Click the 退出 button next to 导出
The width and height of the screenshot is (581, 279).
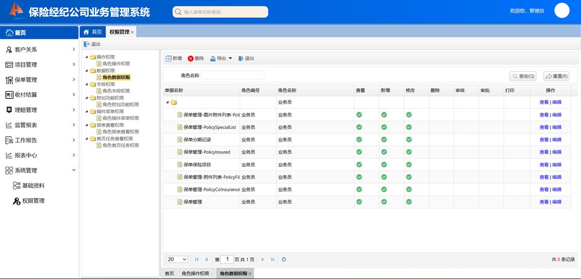click(x=246, y=59)
